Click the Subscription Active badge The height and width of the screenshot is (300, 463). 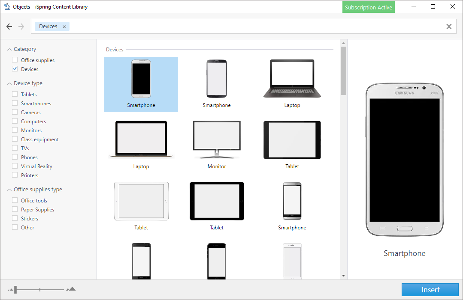point(369,7)
